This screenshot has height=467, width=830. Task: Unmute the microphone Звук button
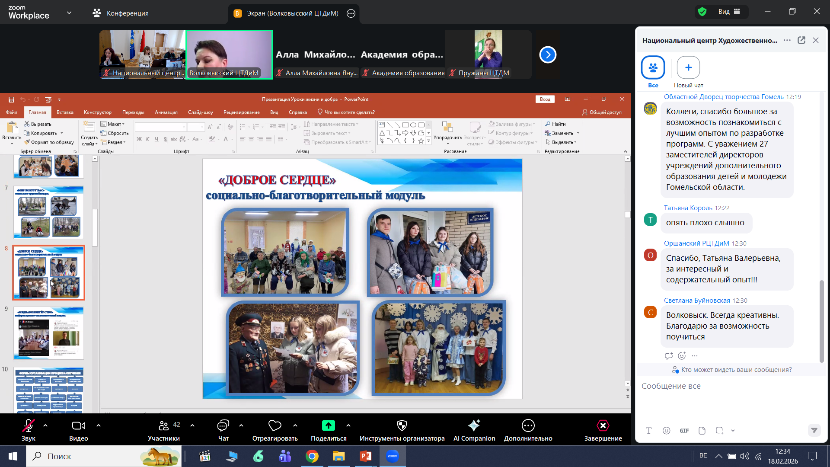(x=29, y=426)
